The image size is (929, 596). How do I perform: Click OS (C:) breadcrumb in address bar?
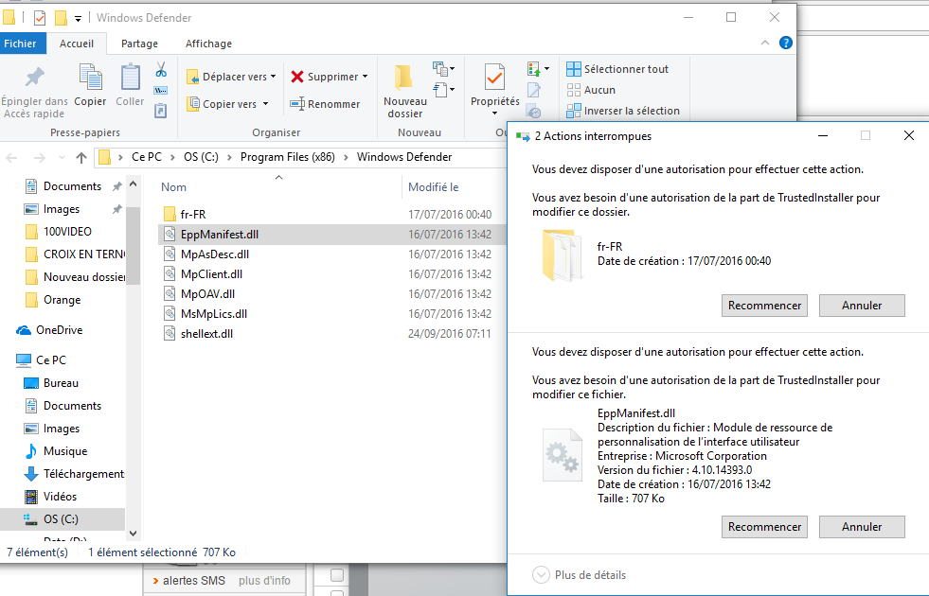(x=201, y=157)
